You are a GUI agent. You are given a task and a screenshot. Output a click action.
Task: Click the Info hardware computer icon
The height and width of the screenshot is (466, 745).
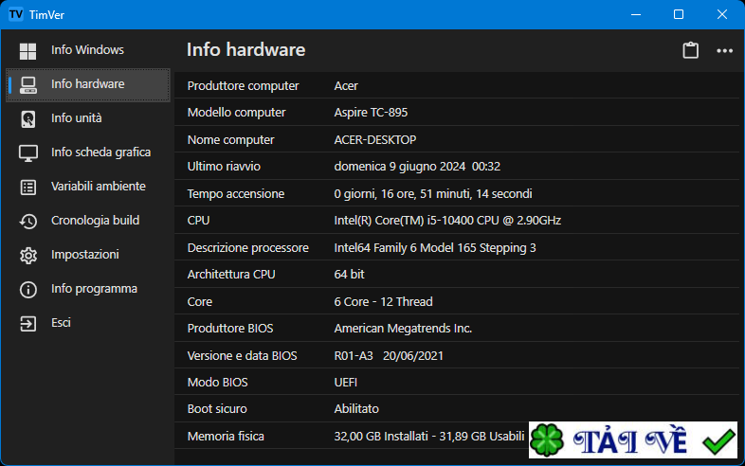pyautogui.click(x=28, y=84)
